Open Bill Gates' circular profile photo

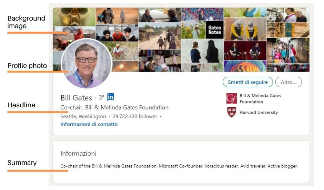click(87, 64)
